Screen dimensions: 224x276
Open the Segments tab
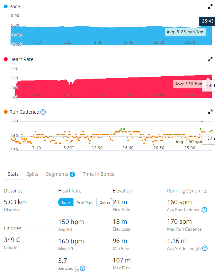coord(57,174)
